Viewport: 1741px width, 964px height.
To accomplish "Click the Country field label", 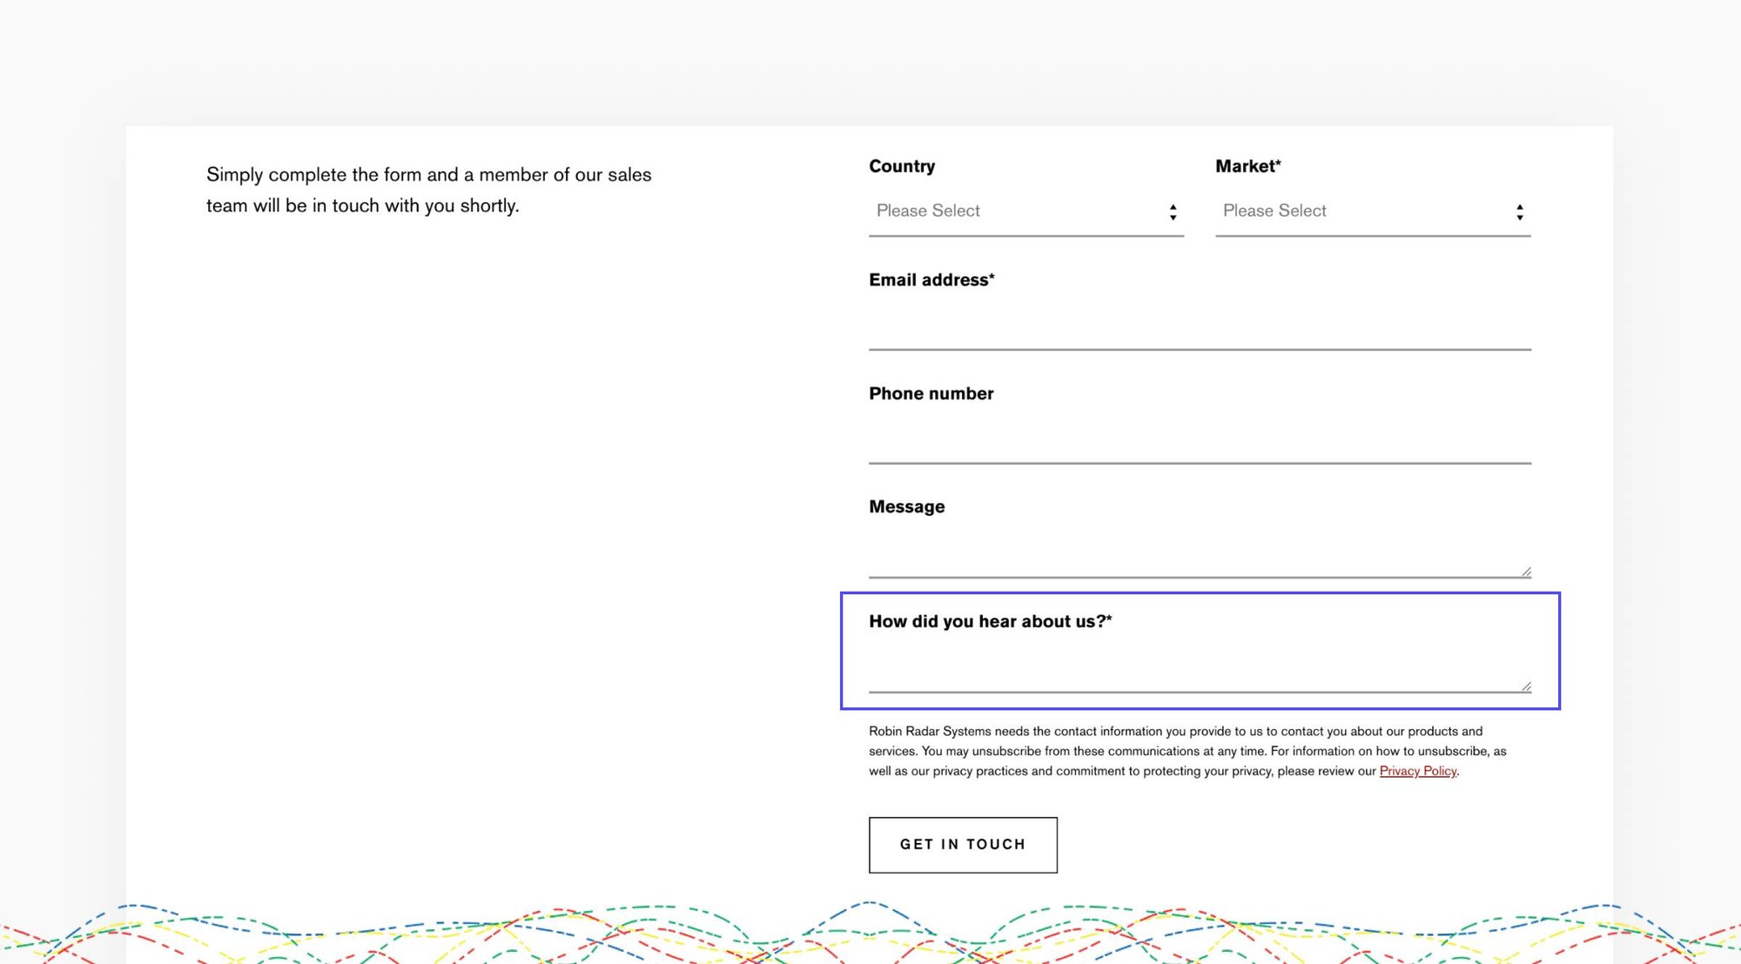I will [x=901, y=166].
